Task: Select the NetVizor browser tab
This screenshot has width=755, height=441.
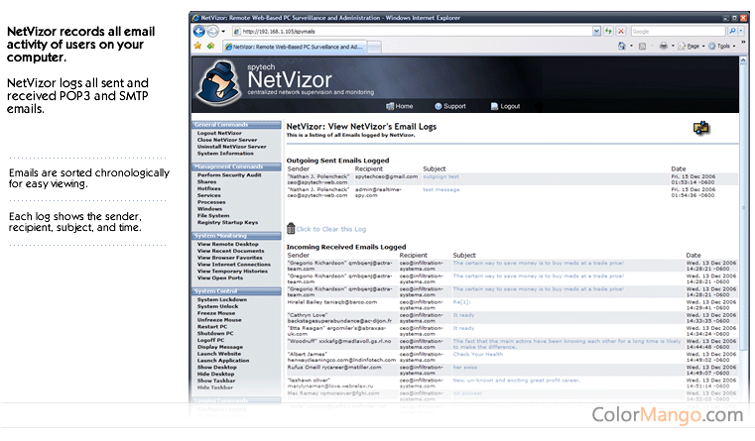Action: point(296,47)
